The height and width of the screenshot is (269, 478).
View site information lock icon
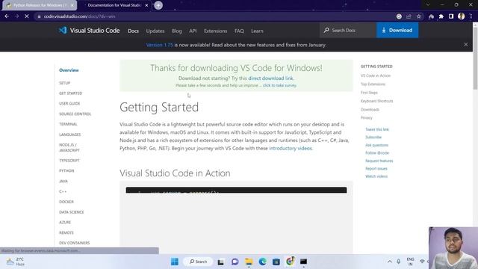tap(39, 16)
